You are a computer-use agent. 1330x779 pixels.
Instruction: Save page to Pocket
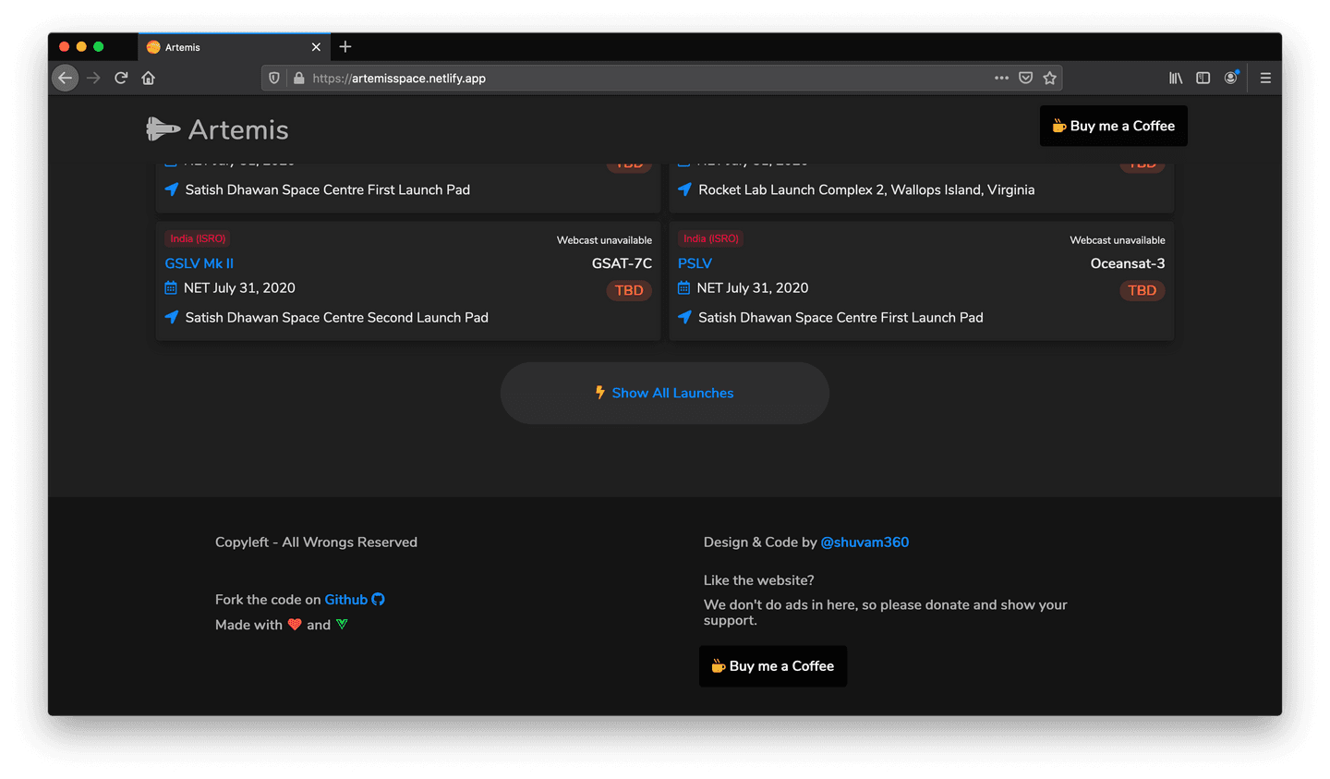(x=1025, y=79)
